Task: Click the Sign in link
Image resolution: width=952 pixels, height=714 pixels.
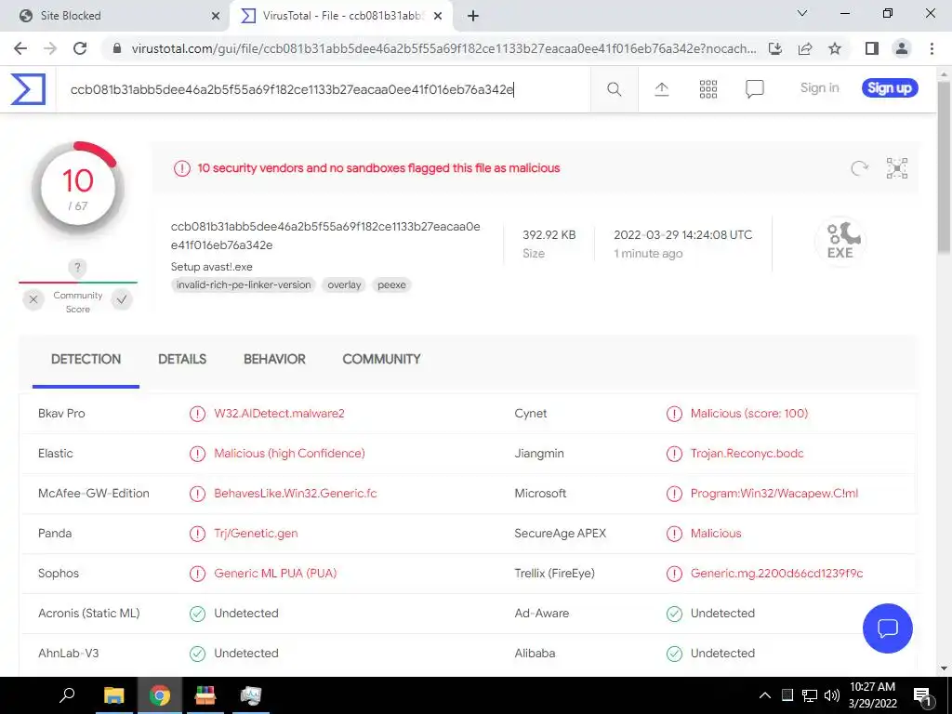Action: pyautogui.click(x=819, y=88)
